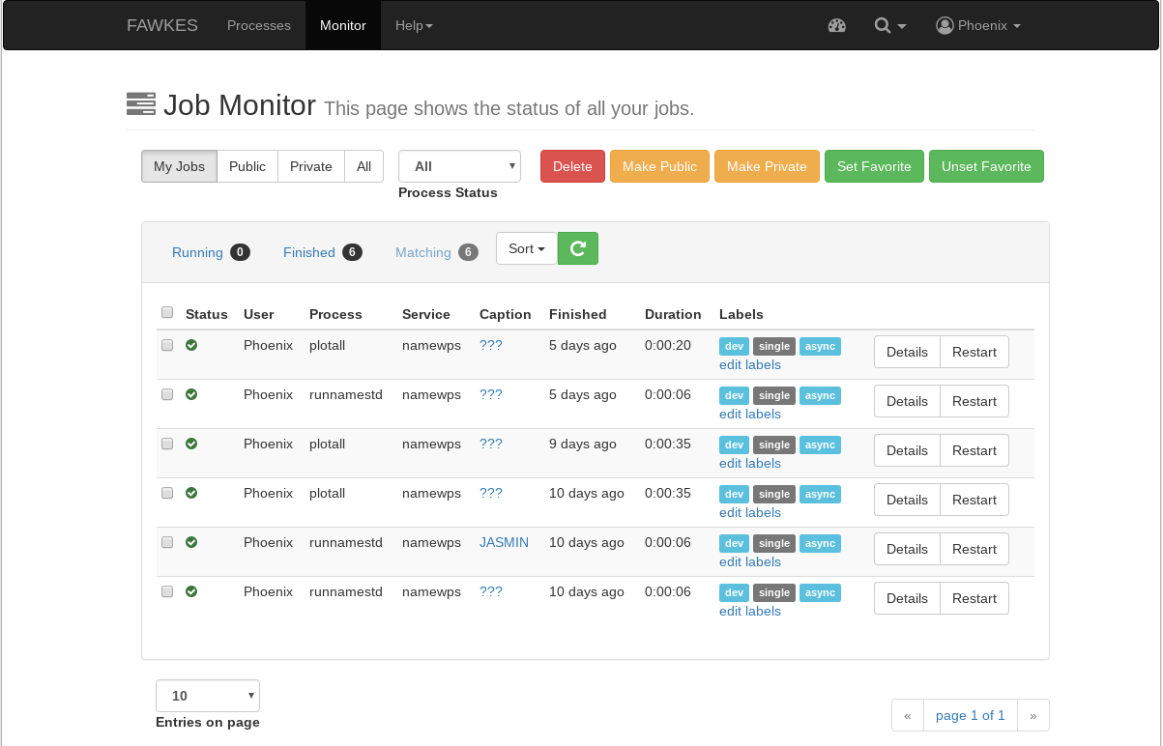Click the green success status icon for 0:00:20 job
Screen dimensions: 1163x746
191,345
